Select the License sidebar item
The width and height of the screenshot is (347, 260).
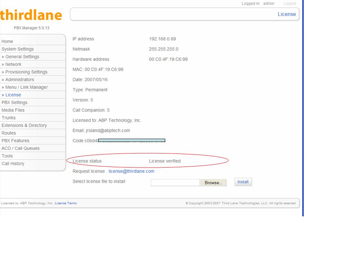(x=11, y=95)
